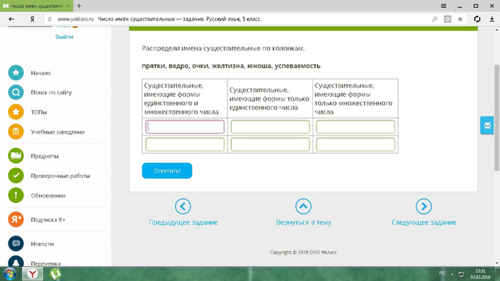
Task: Click the Copyright © 2018 ООО ЯКласс text
Action: [303, 252]
